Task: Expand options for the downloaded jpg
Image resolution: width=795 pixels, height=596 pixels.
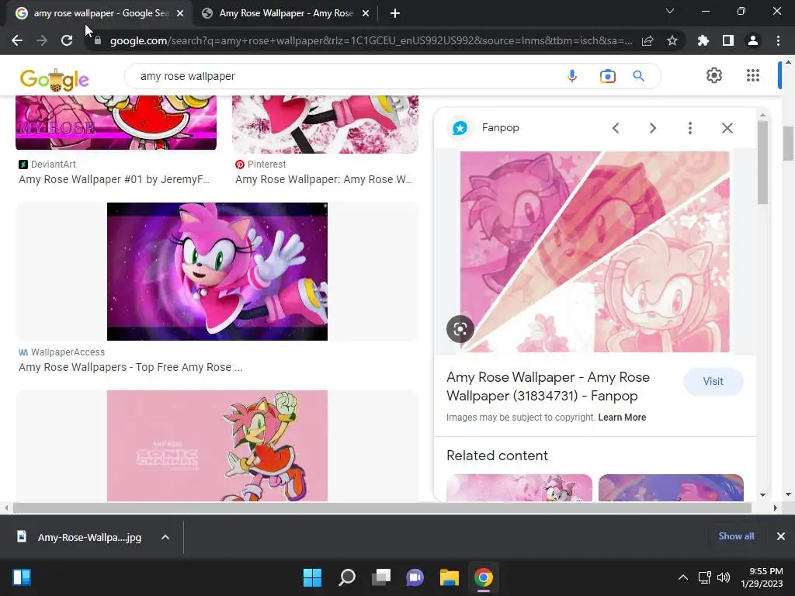Action: (165, 537)
